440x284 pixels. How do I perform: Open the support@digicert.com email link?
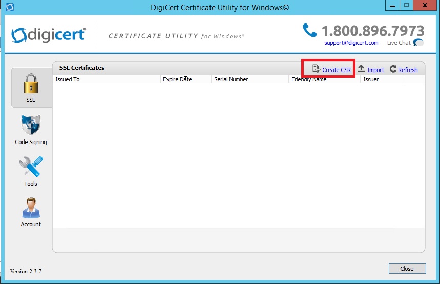(351, 43)
